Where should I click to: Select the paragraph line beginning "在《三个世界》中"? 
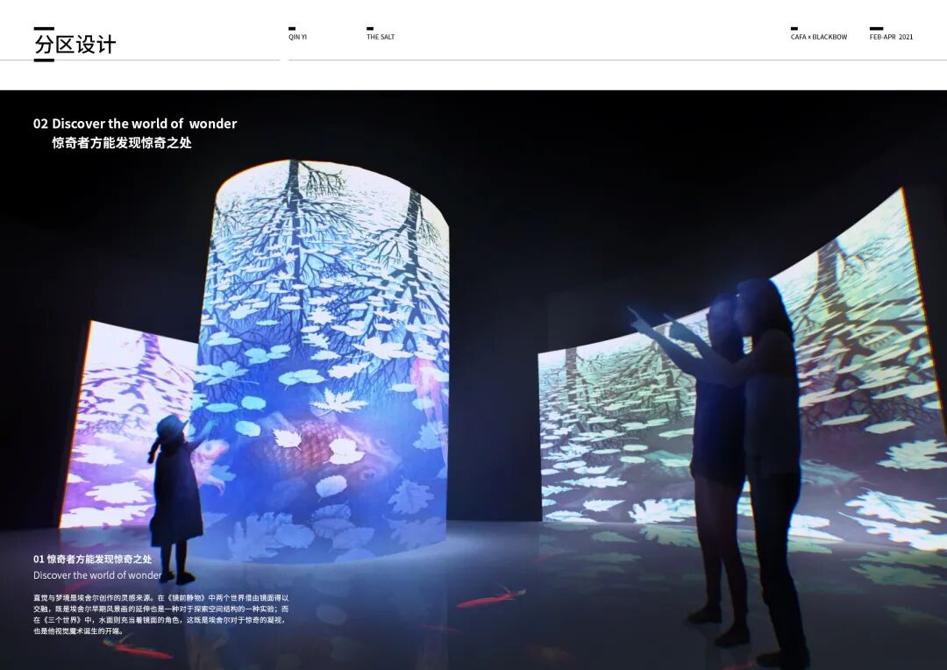click(160, 620)
